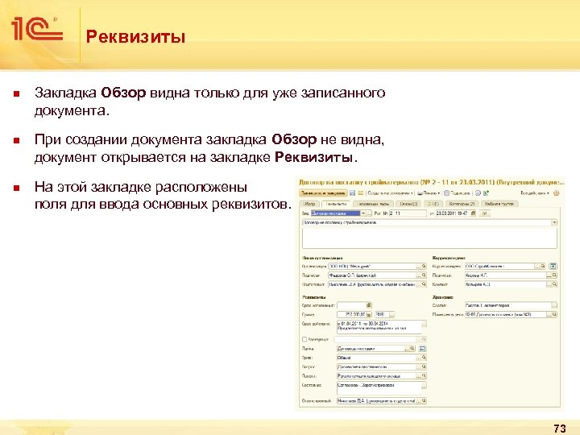Open the tab between Реквизиты and Связи

tap(374, 204)
